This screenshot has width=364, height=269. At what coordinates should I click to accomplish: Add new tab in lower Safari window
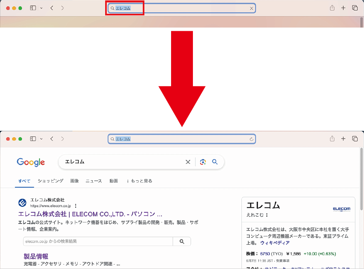pyautogui.click(x=343, y=139)
